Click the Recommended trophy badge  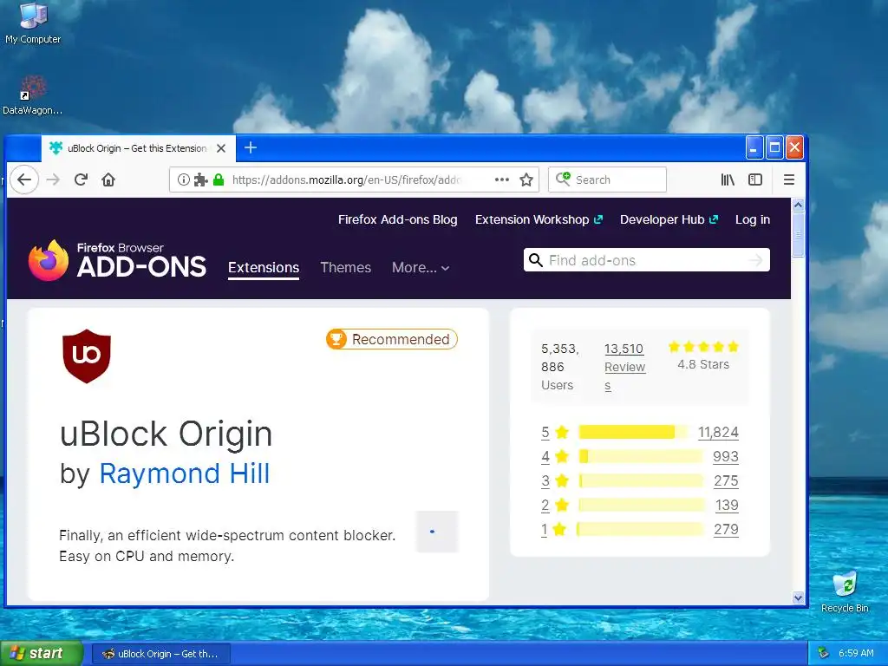pyautogui.click(x=391, y=339)
